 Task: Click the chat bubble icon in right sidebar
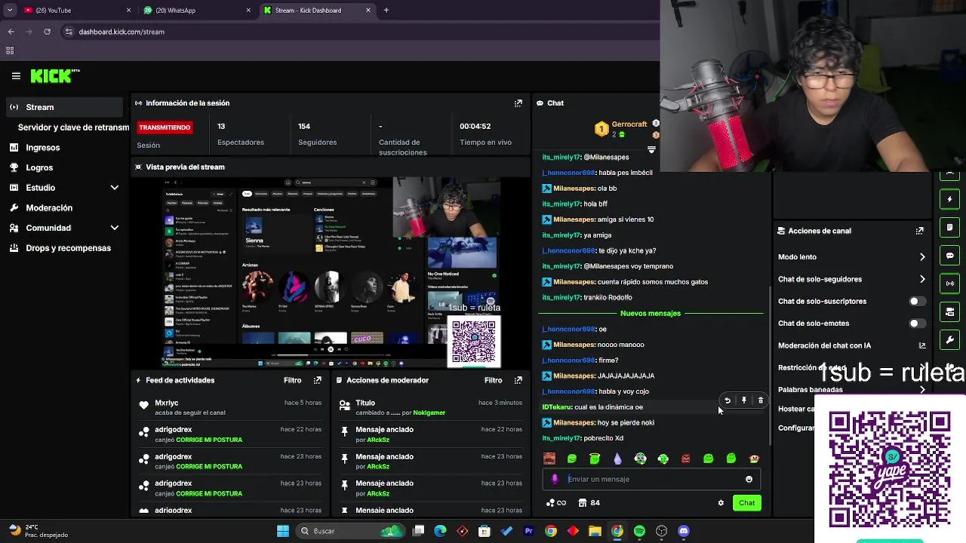(x=950, y=256)
